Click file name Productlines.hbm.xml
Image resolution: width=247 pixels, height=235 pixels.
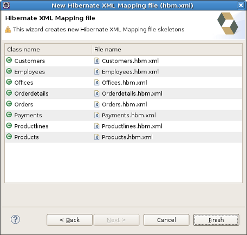coord(132,126)
